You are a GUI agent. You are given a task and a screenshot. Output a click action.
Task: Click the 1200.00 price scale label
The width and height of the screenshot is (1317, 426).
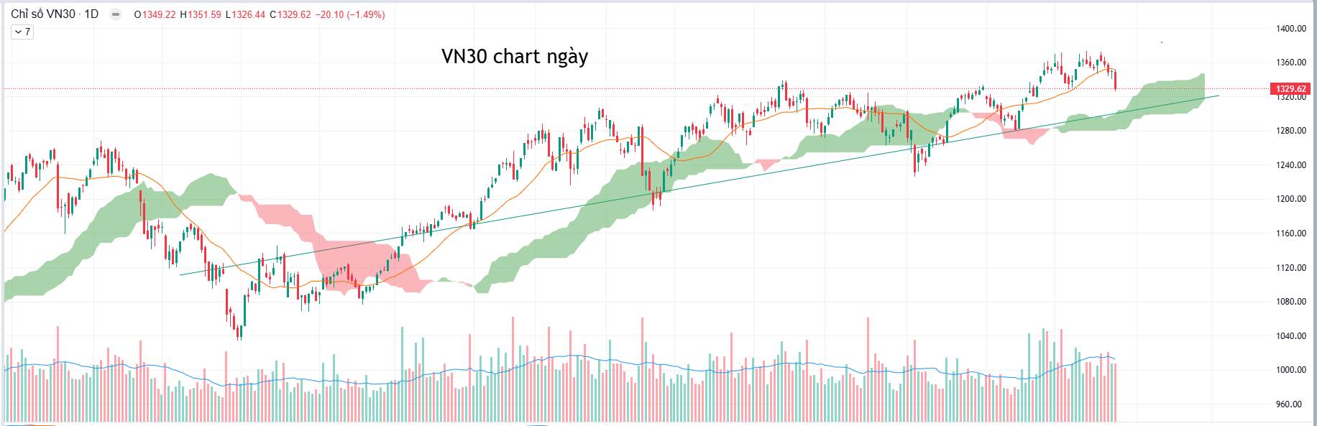pos(1290,199)
